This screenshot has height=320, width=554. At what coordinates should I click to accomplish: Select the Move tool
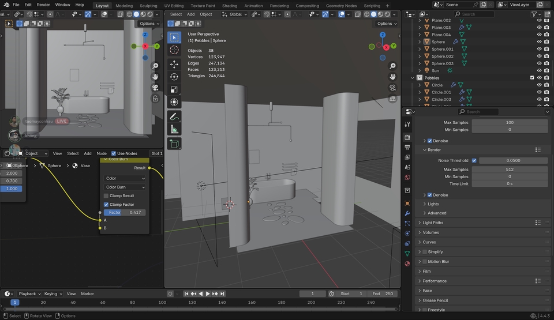coord(174,64)
